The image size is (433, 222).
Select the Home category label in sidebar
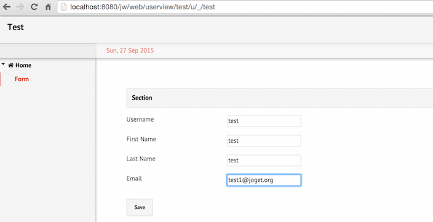coord(23,65)
